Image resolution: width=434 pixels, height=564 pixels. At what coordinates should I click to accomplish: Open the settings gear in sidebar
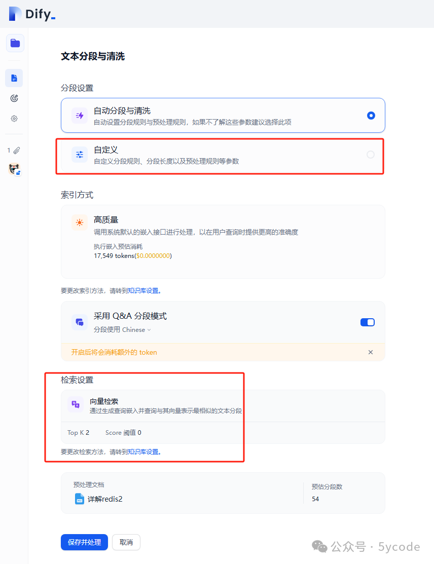(x=14, y=119)
